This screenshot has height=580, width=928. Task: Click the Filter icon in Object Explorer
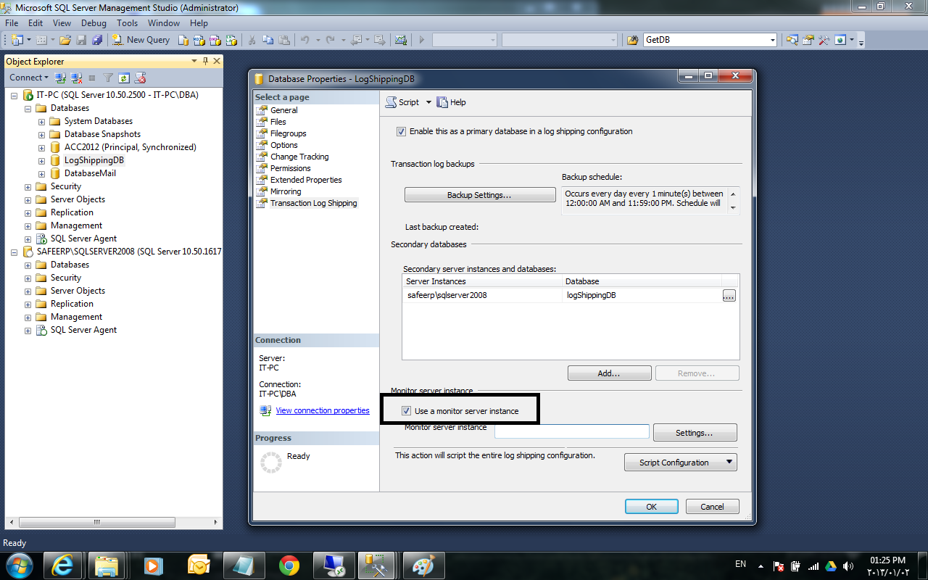tap(108, 78)
